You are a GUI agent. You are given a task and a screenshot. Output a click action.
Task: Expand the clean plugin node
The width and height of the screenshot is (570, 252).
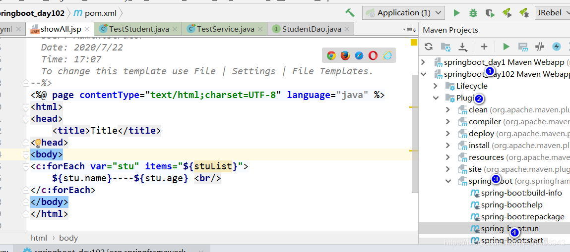pos(448,110)
